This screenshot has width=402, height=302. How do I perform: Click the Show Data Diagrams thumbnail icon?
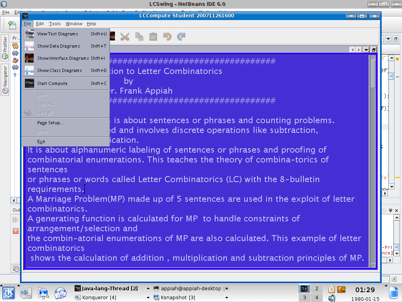click(29, 46)
